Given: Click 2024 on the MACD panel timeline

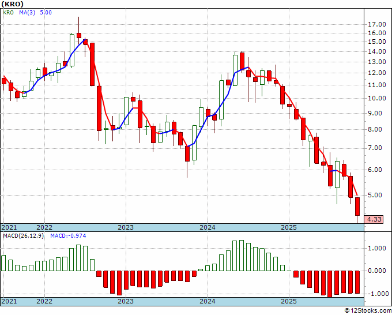Looking at the screenshot, I should tap(208, 301).
